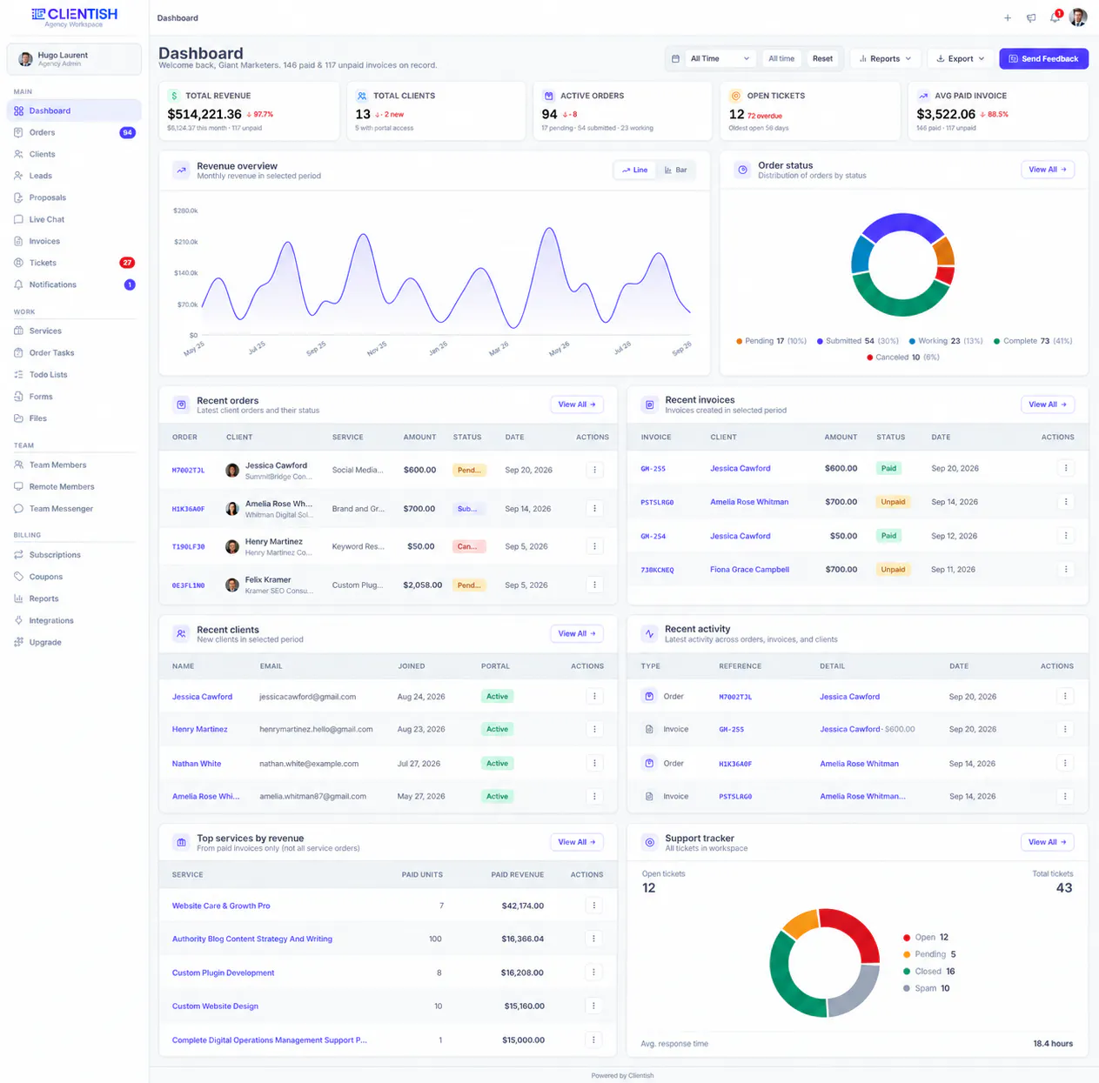Click View All in Order status card
The width and height of the screenshot is (1099, 1083).
(x=1048, y=170)
